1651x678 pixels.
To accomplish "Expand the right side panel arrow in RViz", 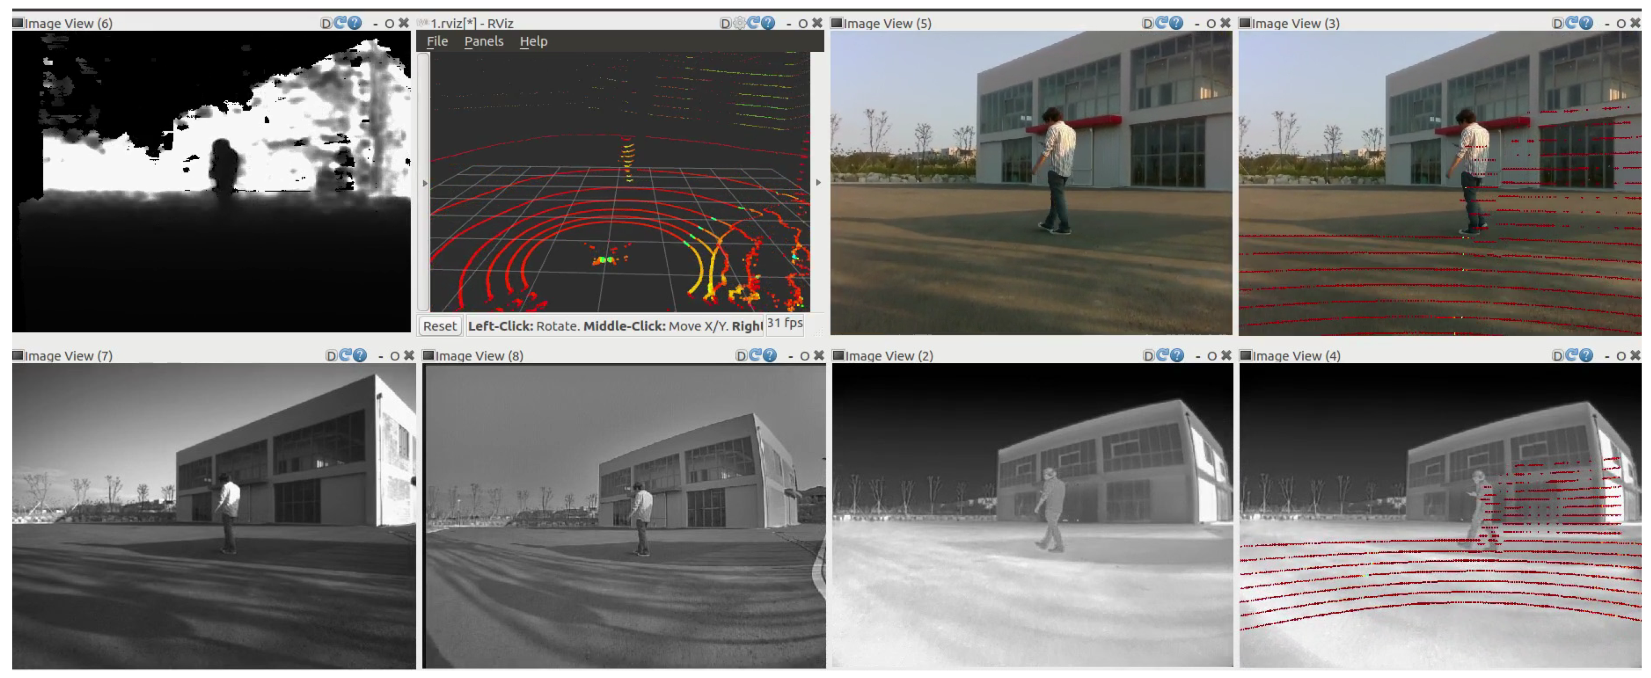I will tap(819, 182).
